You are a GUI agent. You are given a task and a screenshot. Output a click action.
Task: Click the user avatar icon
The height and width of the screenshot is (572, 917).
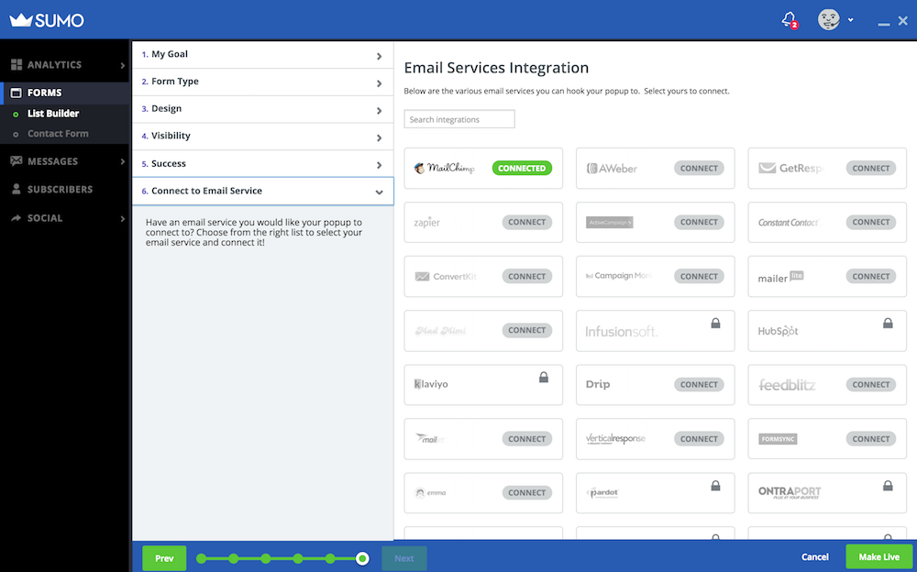click(828, 19)
